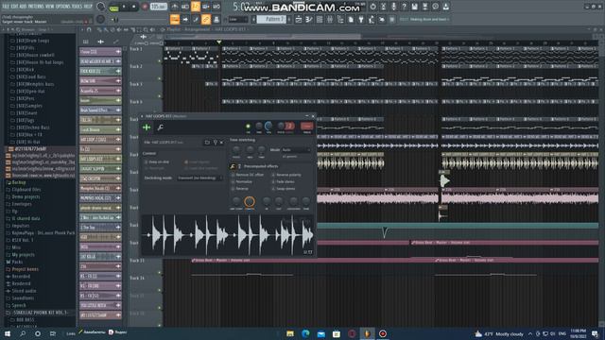Open the channel rack view icon
This screenshot has height=340, width=605.
(320, 19)
